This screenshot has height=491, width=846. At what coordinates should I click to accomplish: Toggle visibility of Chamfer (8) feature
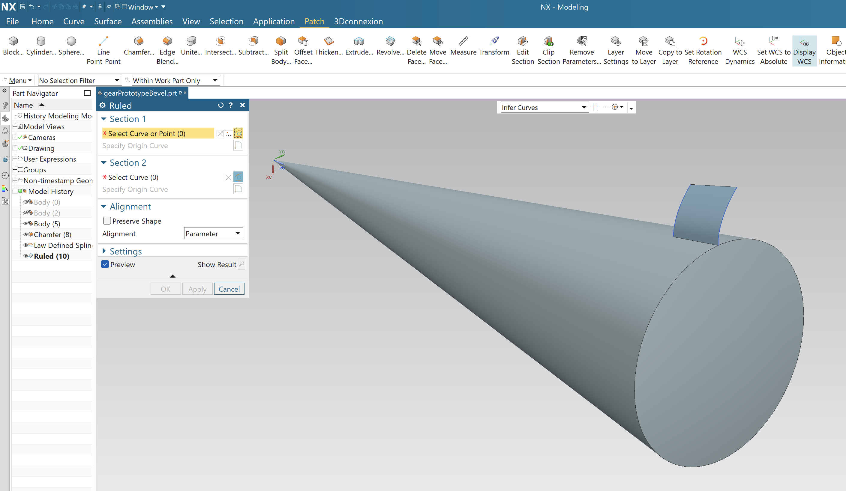click(x=25, y=234)
